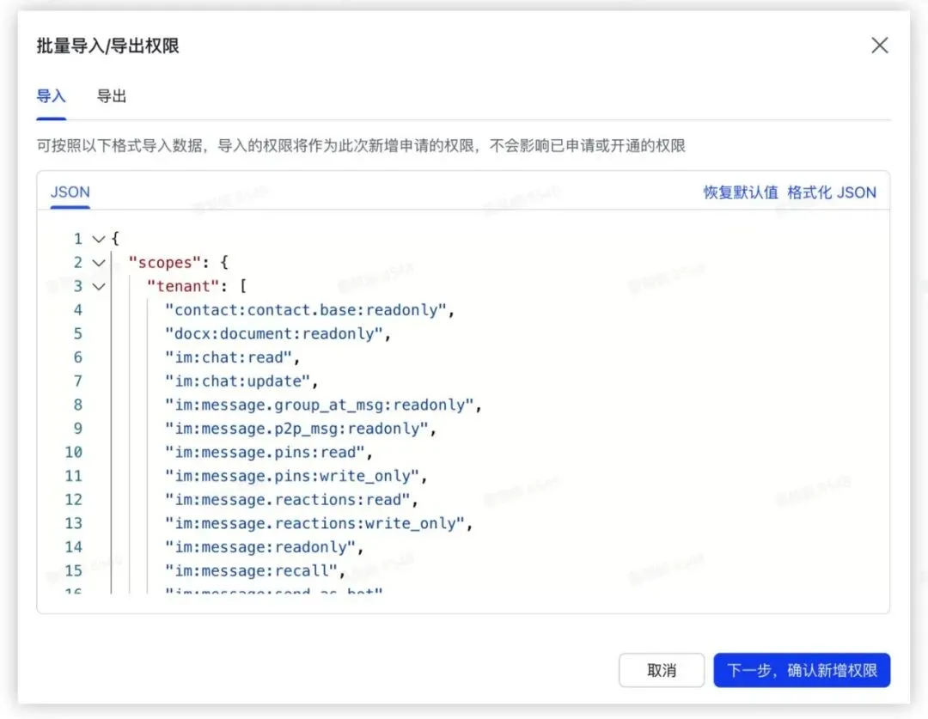
Task: Select the JSON editor tab
Action: (x=70, y=192)
